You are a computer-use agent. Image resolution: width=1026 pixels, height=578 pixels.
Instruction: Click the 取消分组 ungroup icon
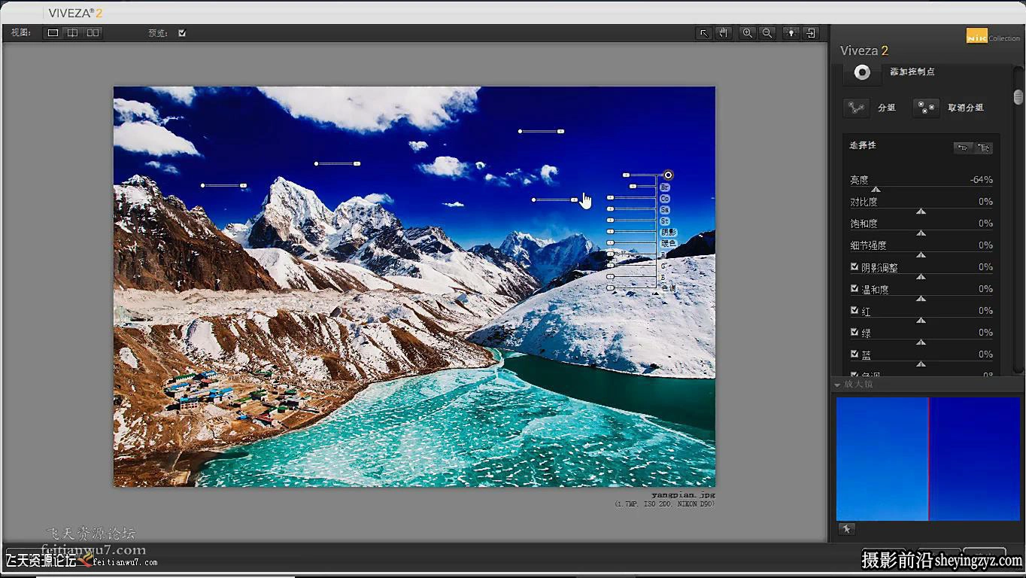tap(926, 108)
